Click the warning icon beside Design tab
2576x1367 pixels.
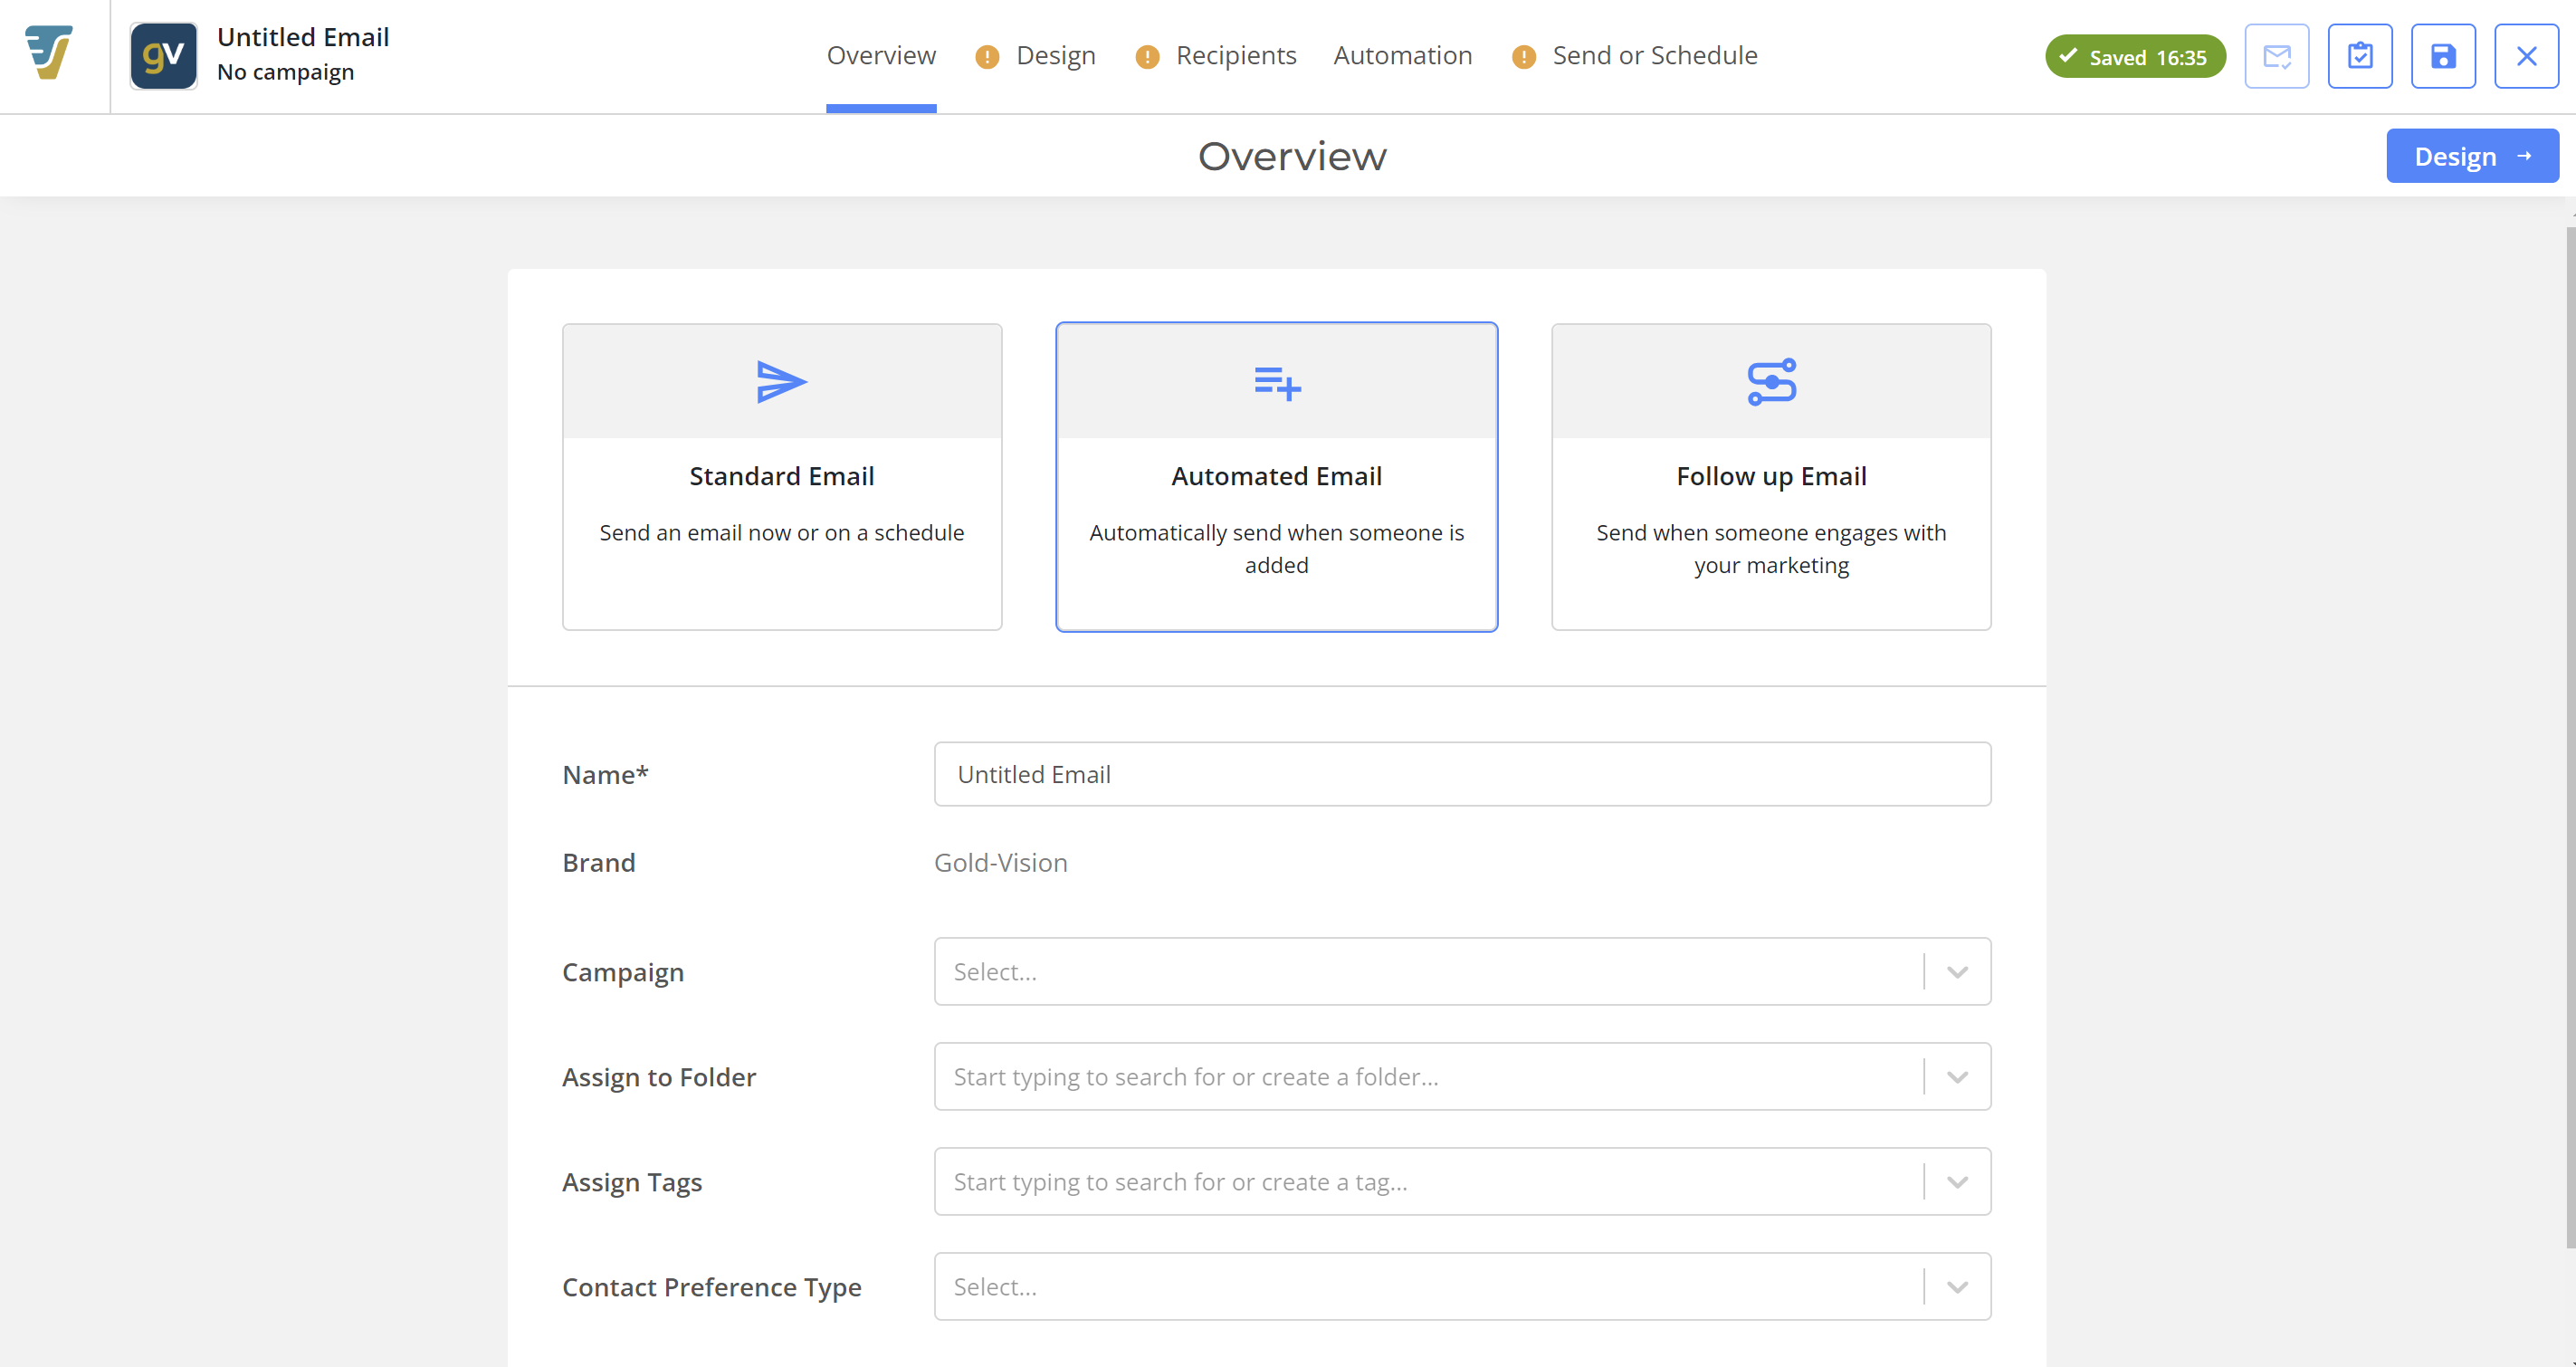pyautogui.click(x=987, y=57)
